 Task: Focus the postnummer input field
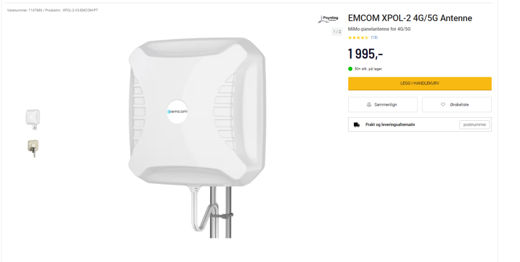474,125
